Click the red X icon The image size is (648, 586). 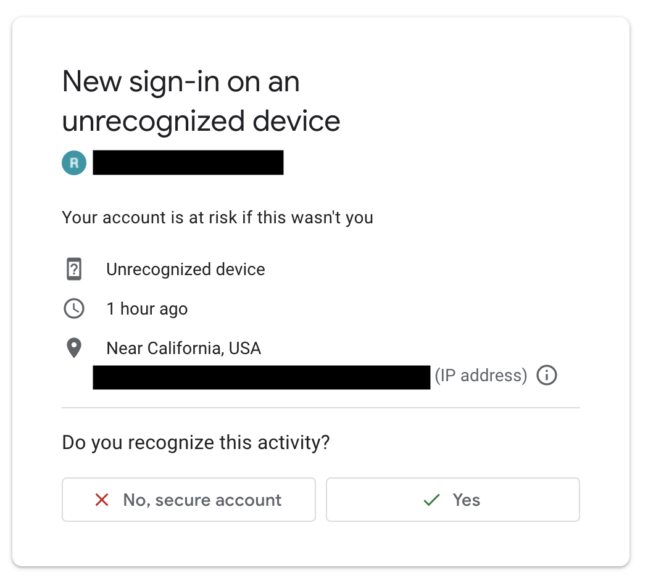tap(102, 500)
